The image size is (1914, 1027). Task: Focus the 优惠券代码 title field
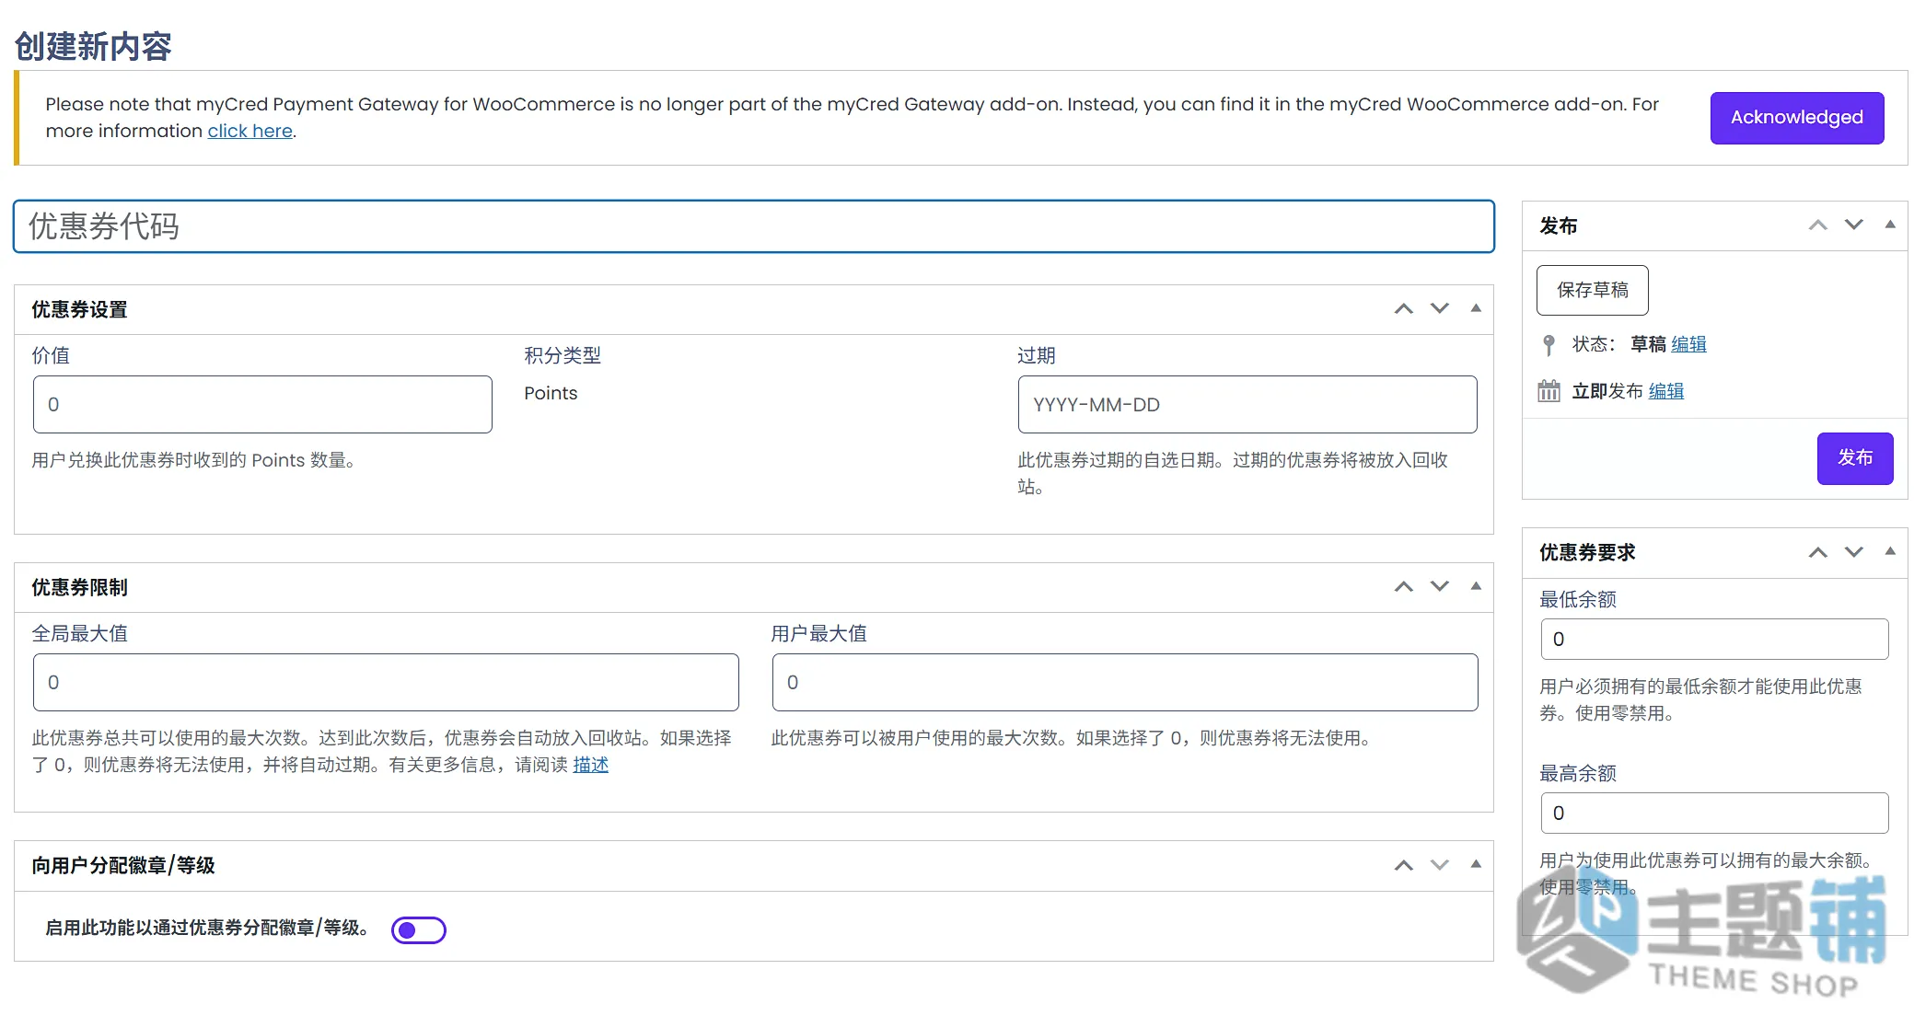click(753, 226)
